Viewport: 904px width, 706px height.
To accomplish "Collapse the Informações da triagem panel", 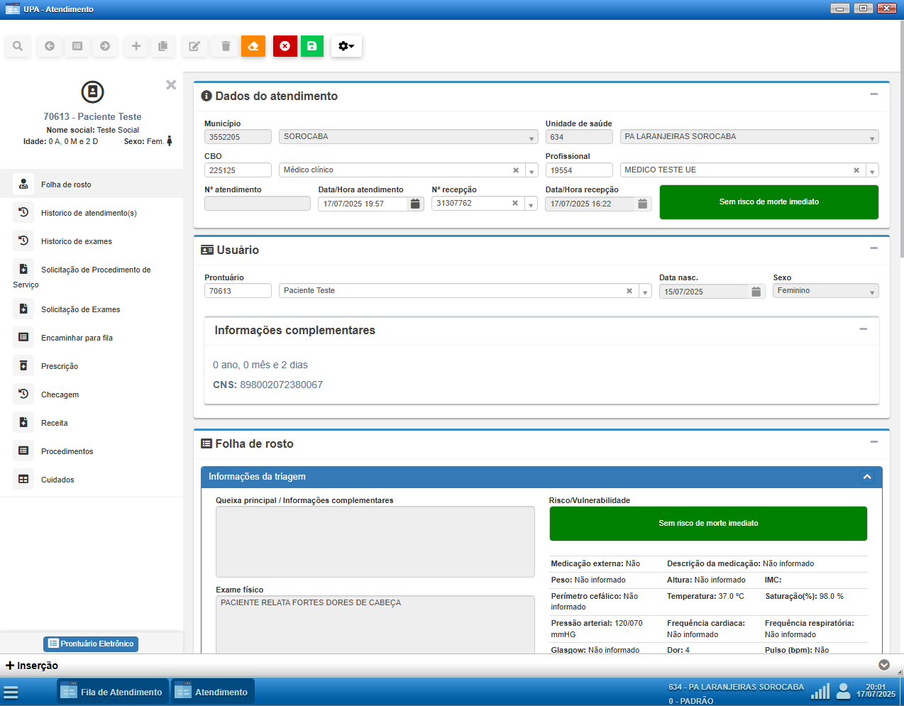I will pyautogui.click(x=867, y=477).
